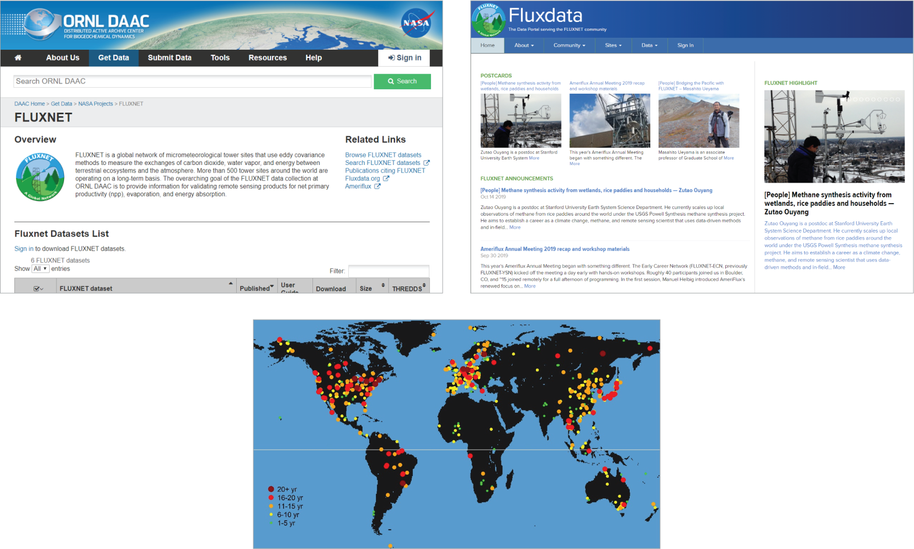Click the 20+ yr legend dot on map
The image size is (914, 549).
tap(271, 489)
